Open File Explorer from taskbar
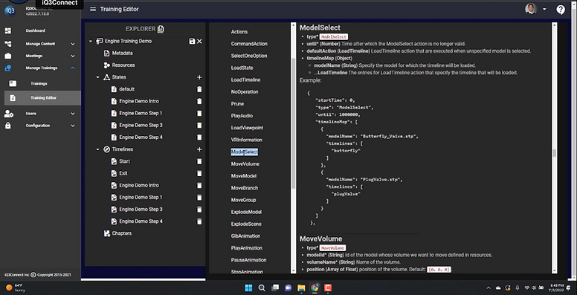Image resolution: width=577 pixels, height=295 pixels. (x=301, y=288)
